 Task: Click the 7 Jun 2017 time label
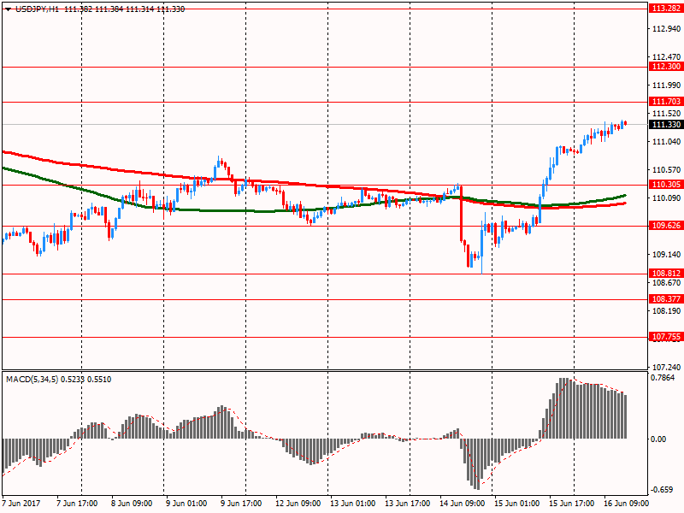(21, 503)
